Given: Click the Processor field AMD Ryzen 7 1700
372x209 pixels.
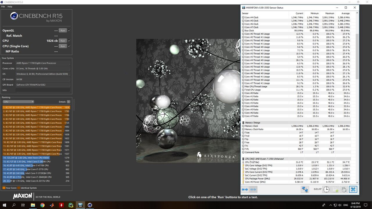Looking at the screenshot, I should [x=43, y=63].
